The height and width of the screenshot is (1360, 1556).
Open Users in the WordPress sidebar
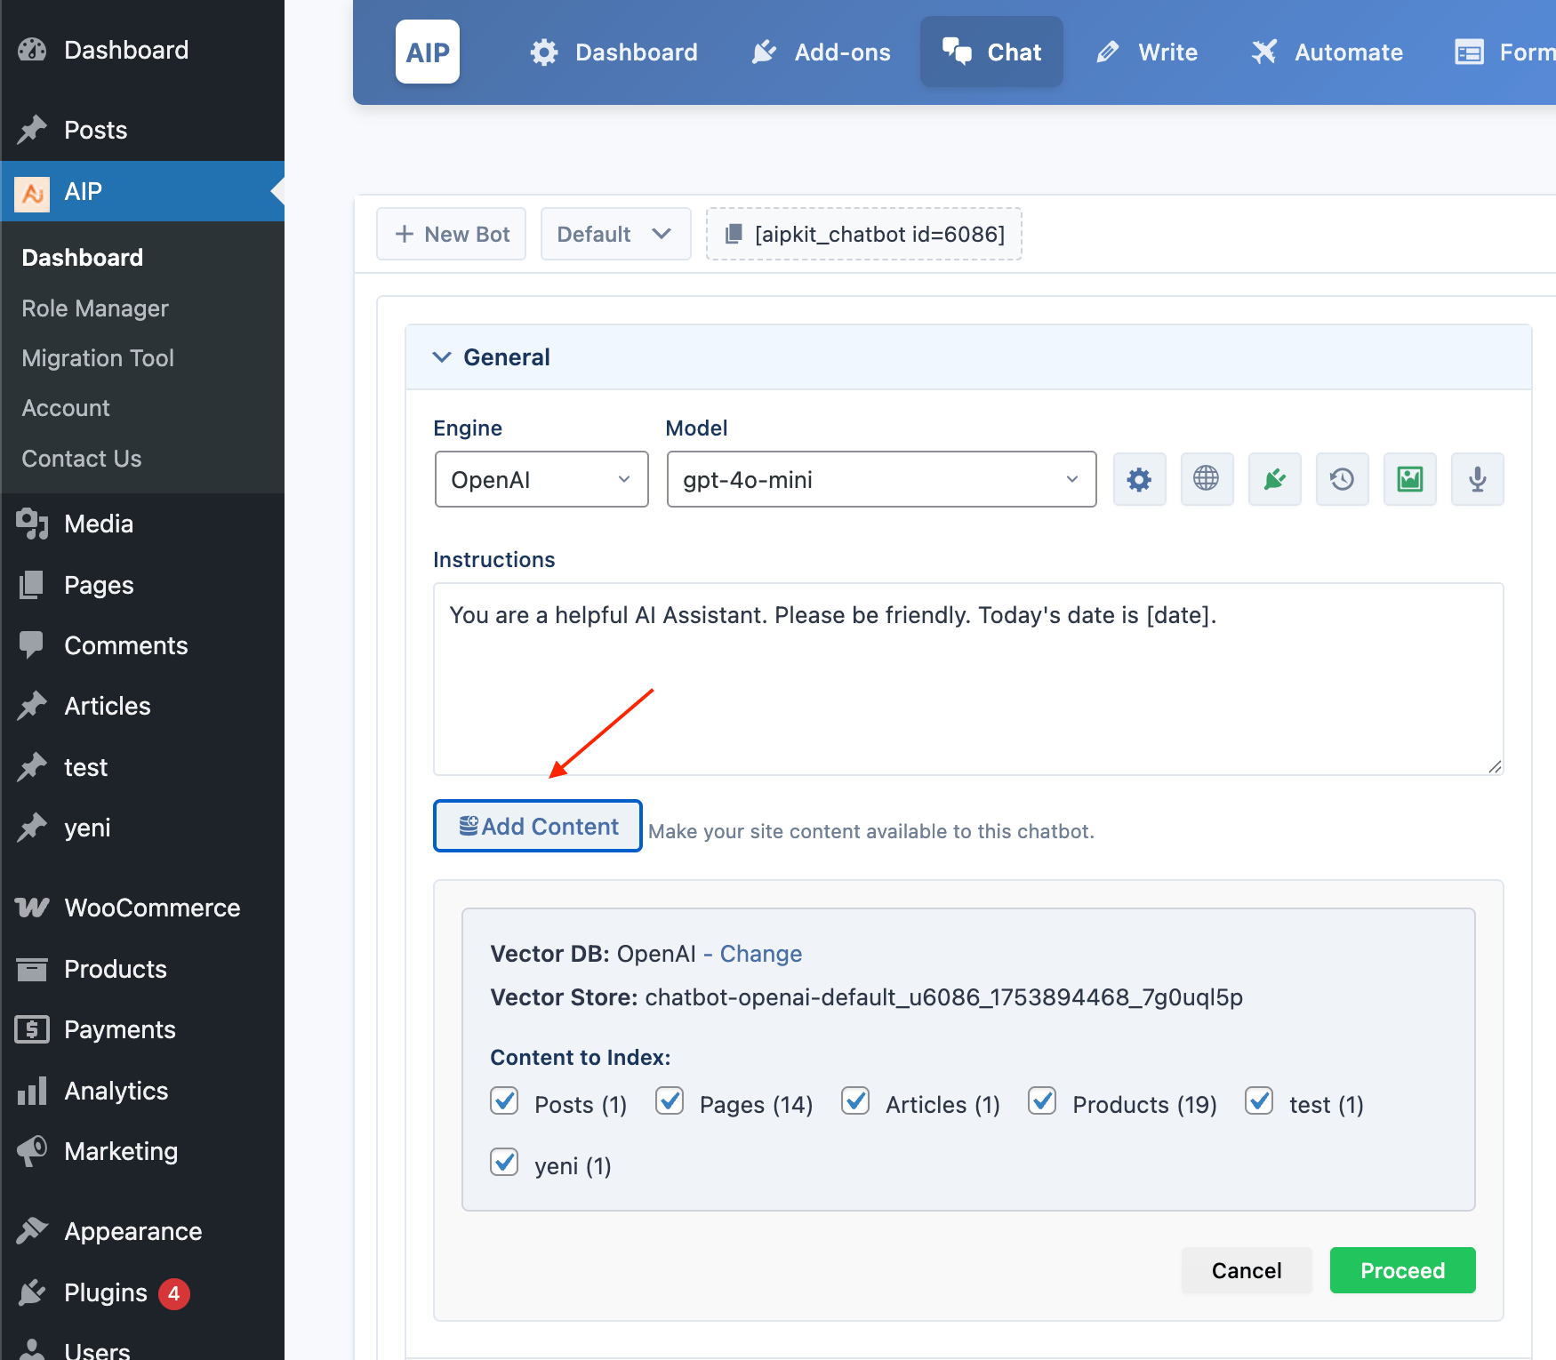click(x=98, y=1349)
